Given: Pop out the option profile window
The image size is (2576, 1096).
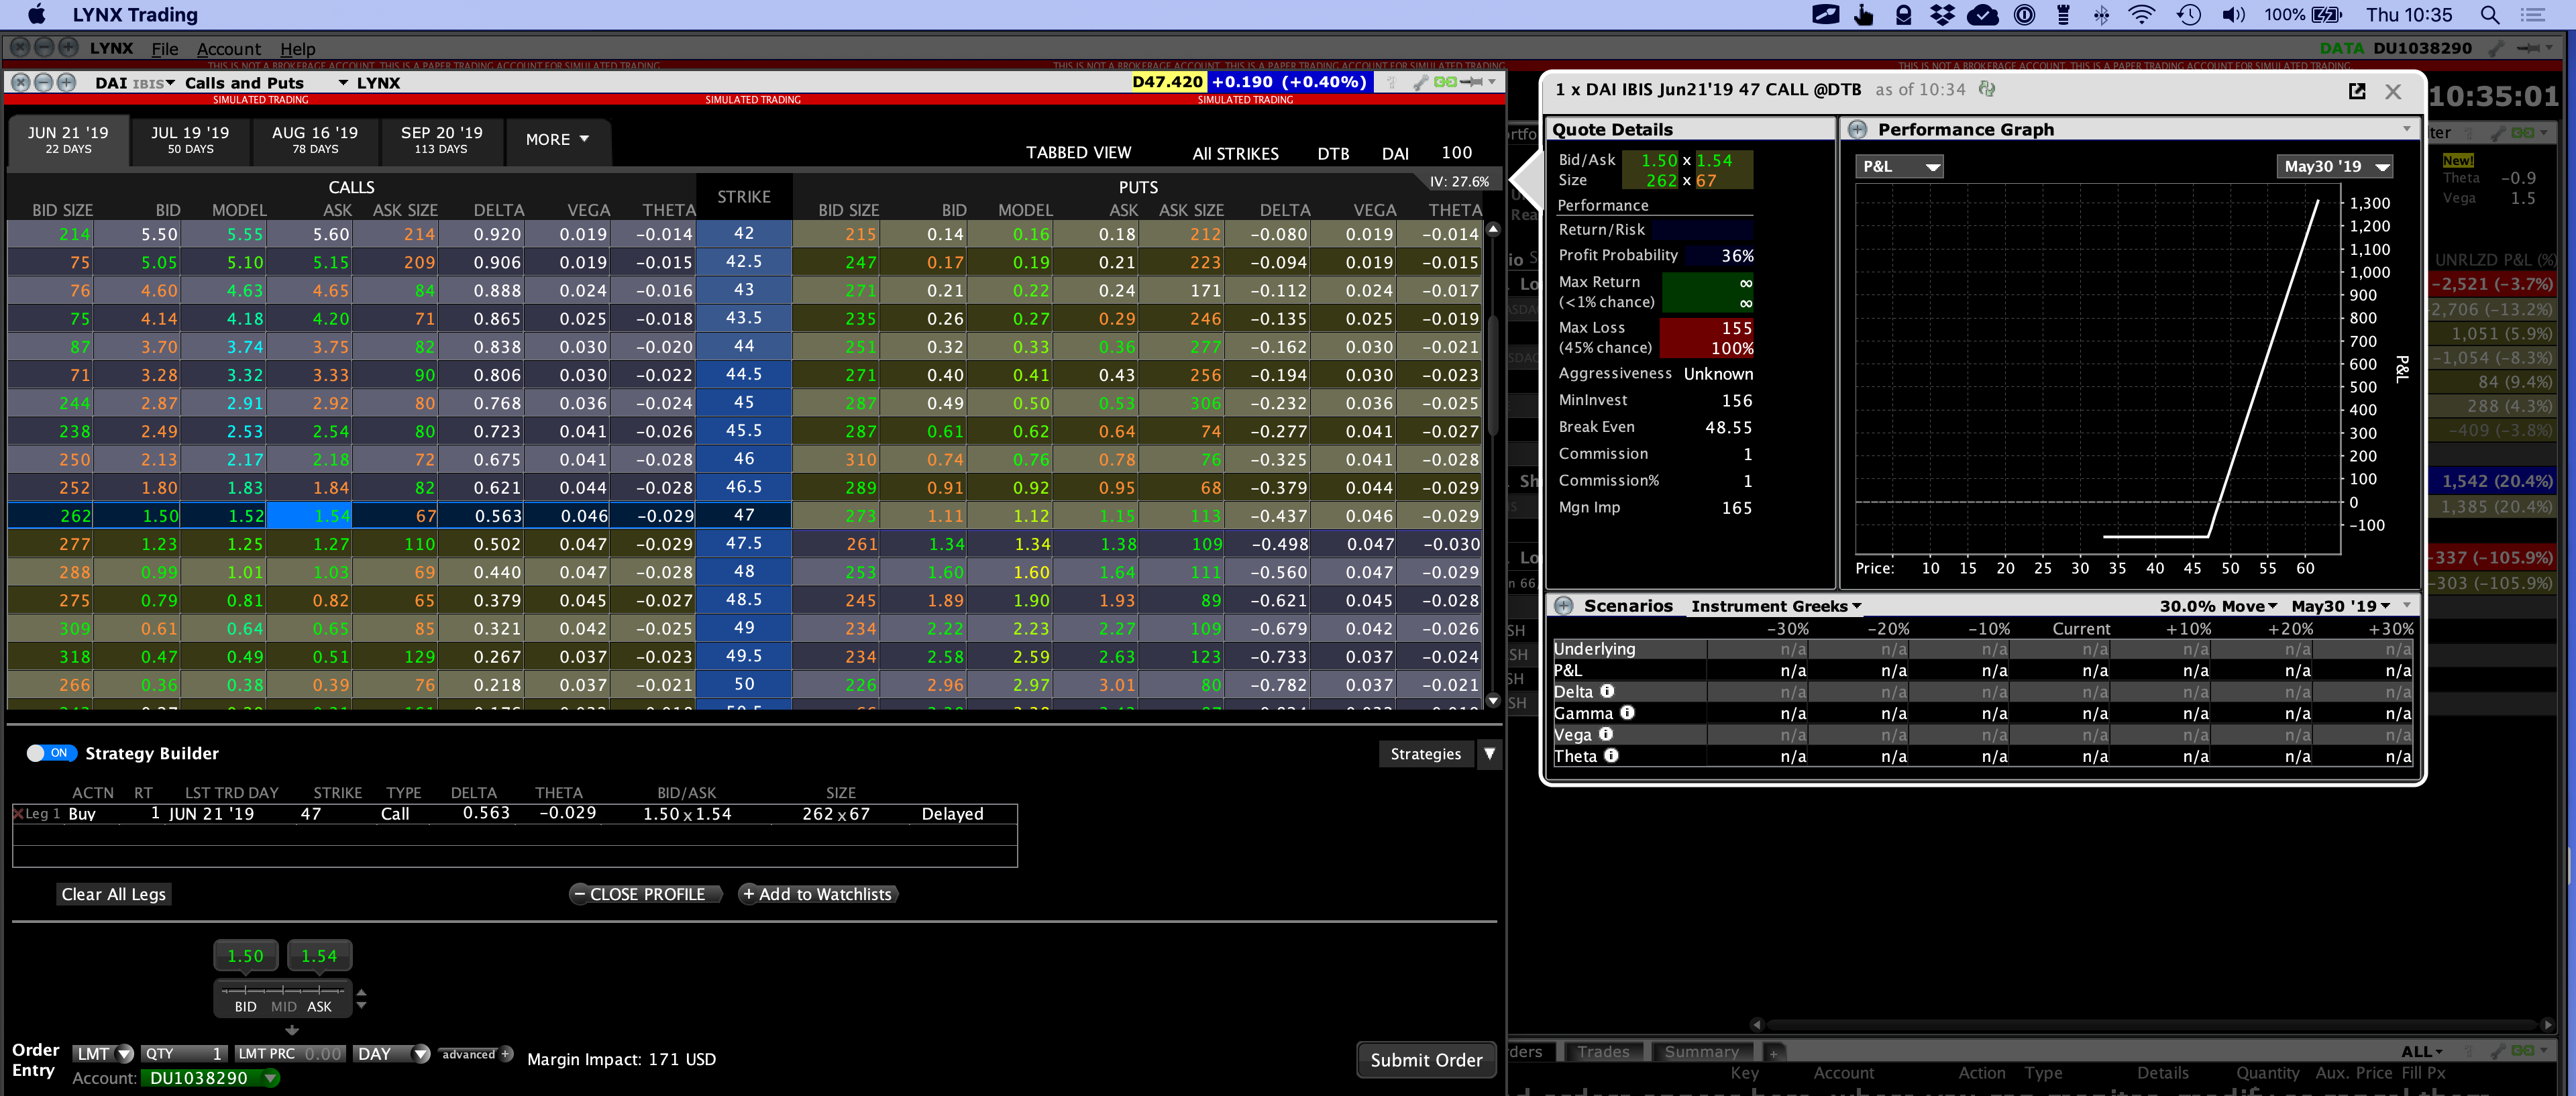Looking at the screenshot, I should click(2357, 91).
